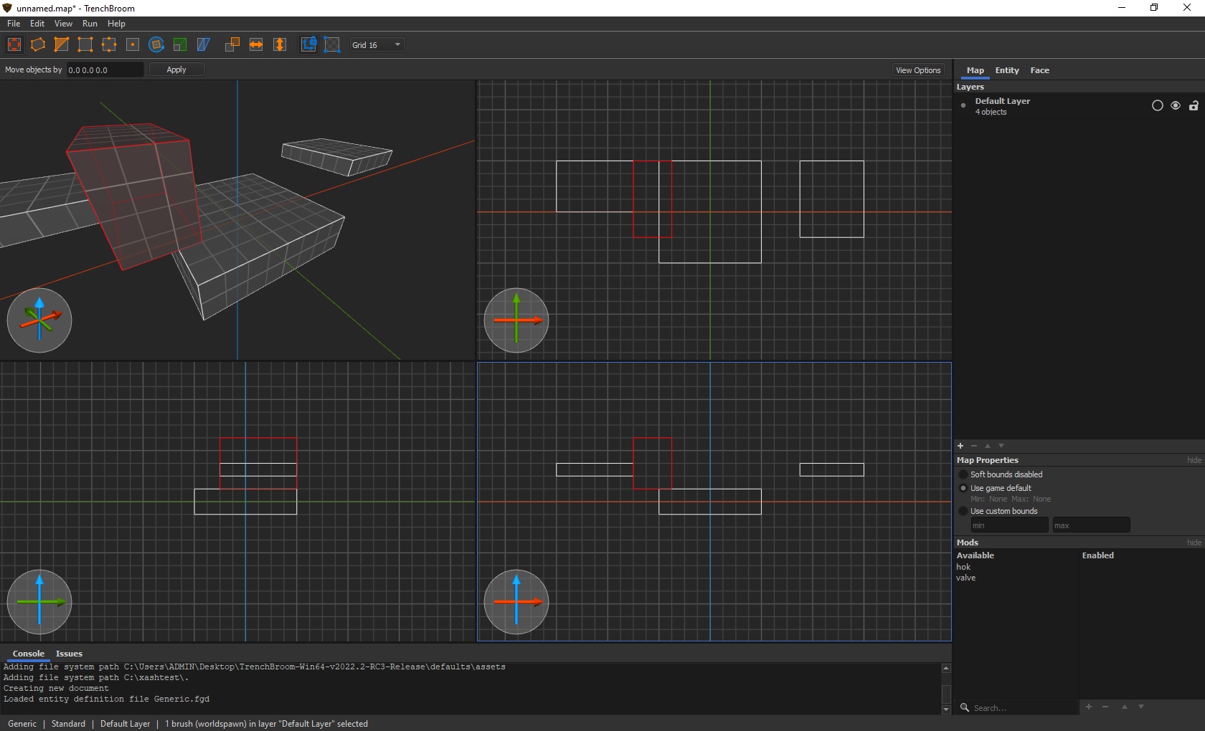Click the Move objects by input field

(105, 70)
